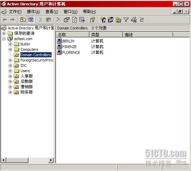Restore the inner MMC child window
This screenshot has height=171, width=191.
tap(180, 12)
